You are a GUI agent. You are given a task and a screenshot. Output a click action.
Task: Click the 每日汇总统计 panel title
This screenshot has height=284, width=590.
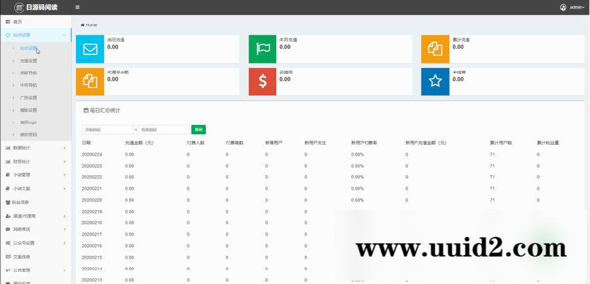105,111
